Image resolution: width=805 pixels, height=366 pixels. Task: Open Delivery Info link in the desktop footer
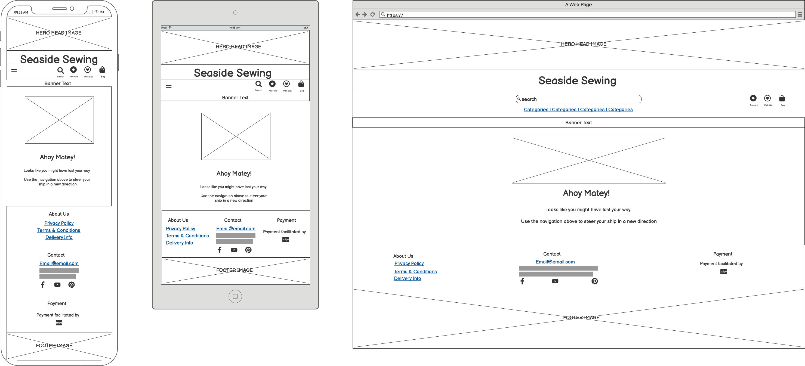click(408, 278)
